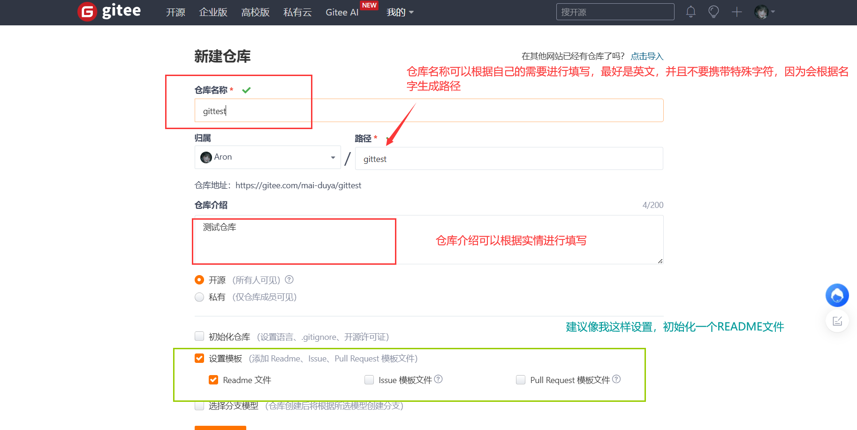Open the 私有云 navigation item

click(297, 12)
